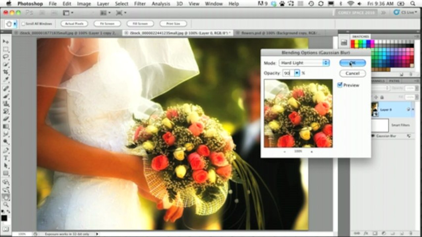Open the Arrange Documents dropdown
Screen dimensions: 422x237
pos(105,13)
